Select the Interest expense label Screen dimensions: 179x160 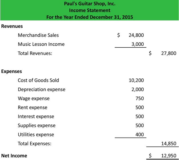(36, 117)
